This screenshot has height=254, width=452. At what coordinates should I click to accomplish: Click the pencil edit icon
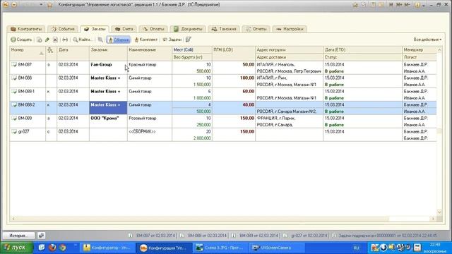pos(47,40)
